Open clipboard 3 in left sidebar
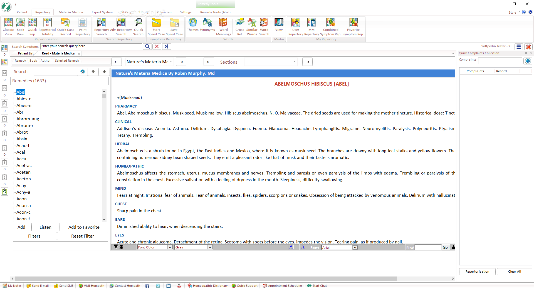Viewport: 534px width, 289px height. pos(4,148)
